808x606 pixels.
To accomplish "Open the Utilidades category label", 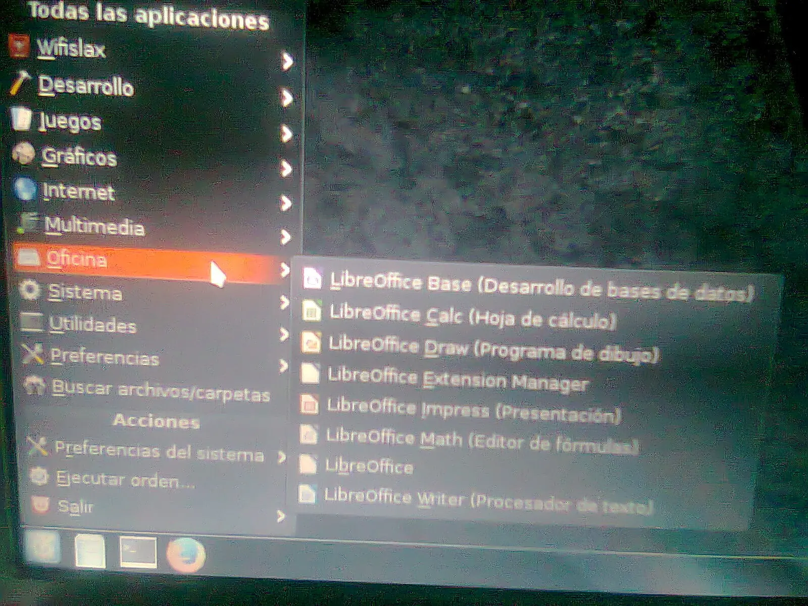I will pos(93,325).
